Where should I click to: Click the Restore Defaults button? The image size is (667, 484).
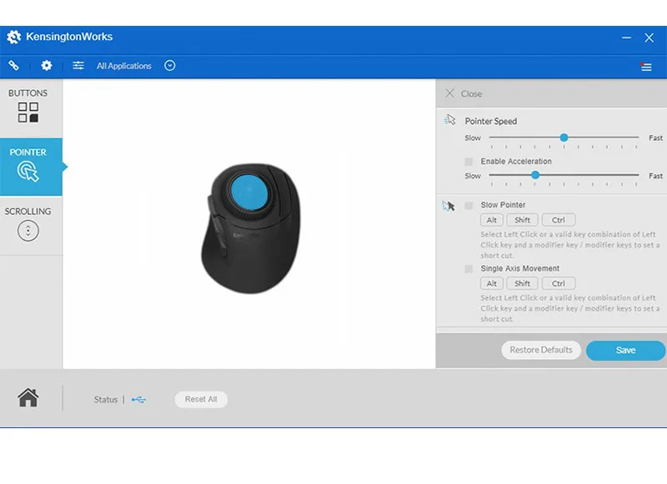[541, 350]
